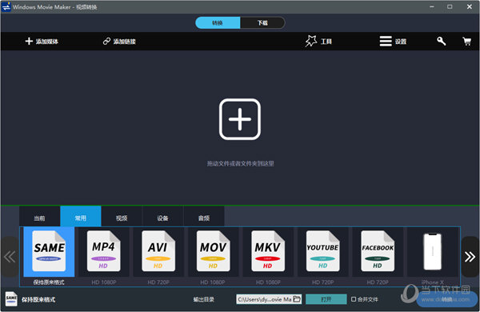Screen dimensions: 480x312
Task: Choose the MOV HD 1080P format
Action: tap(213, 251)
